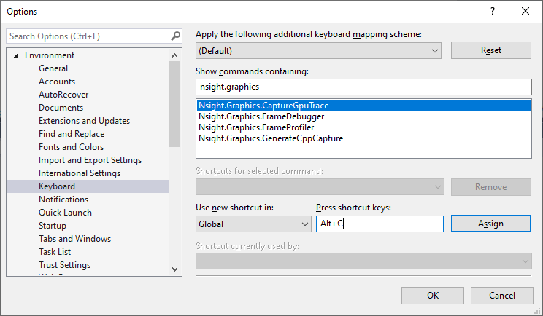Viewport: 543px width, 316px height.
Task: Open the Keyboard settings page
Action: pyautogui.click(x=57, y=186)
